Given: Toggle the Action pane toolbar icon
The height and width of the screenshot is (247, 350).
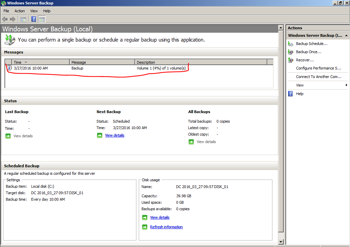Looking at the screenshot, I should 42,19.
